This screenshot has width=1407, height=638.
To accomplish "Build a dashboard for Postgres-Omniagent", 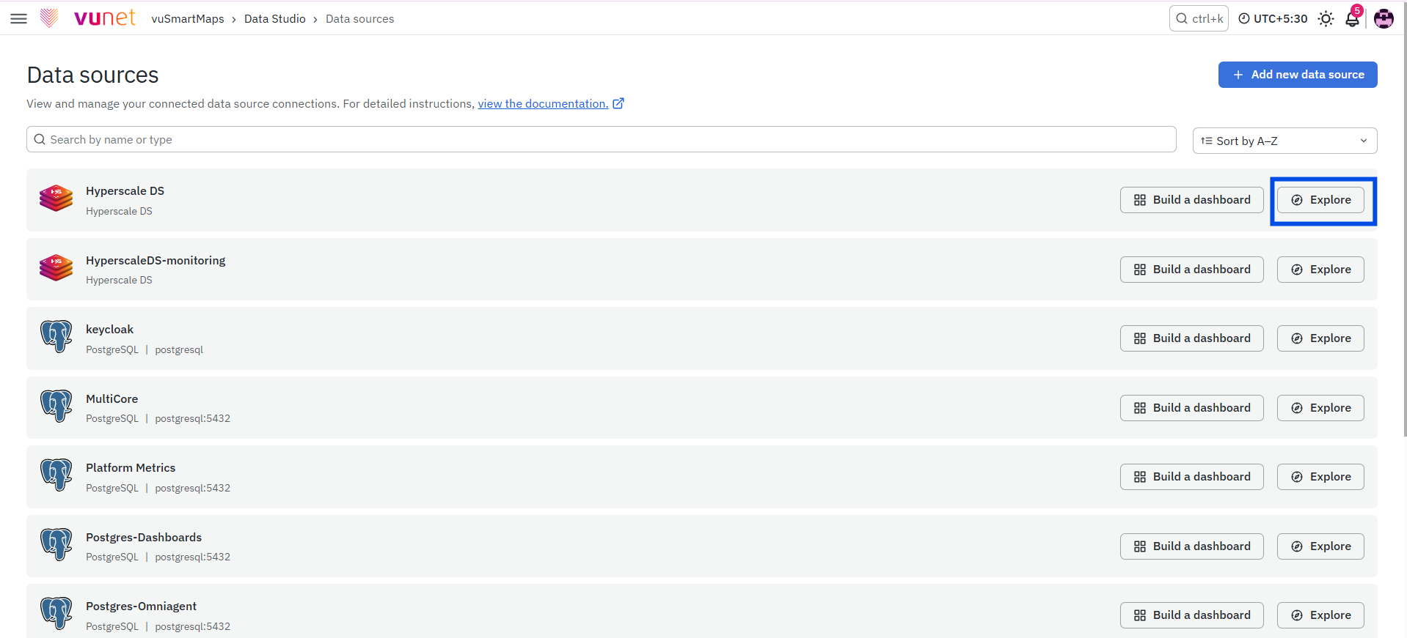I will pos(1191,615).
